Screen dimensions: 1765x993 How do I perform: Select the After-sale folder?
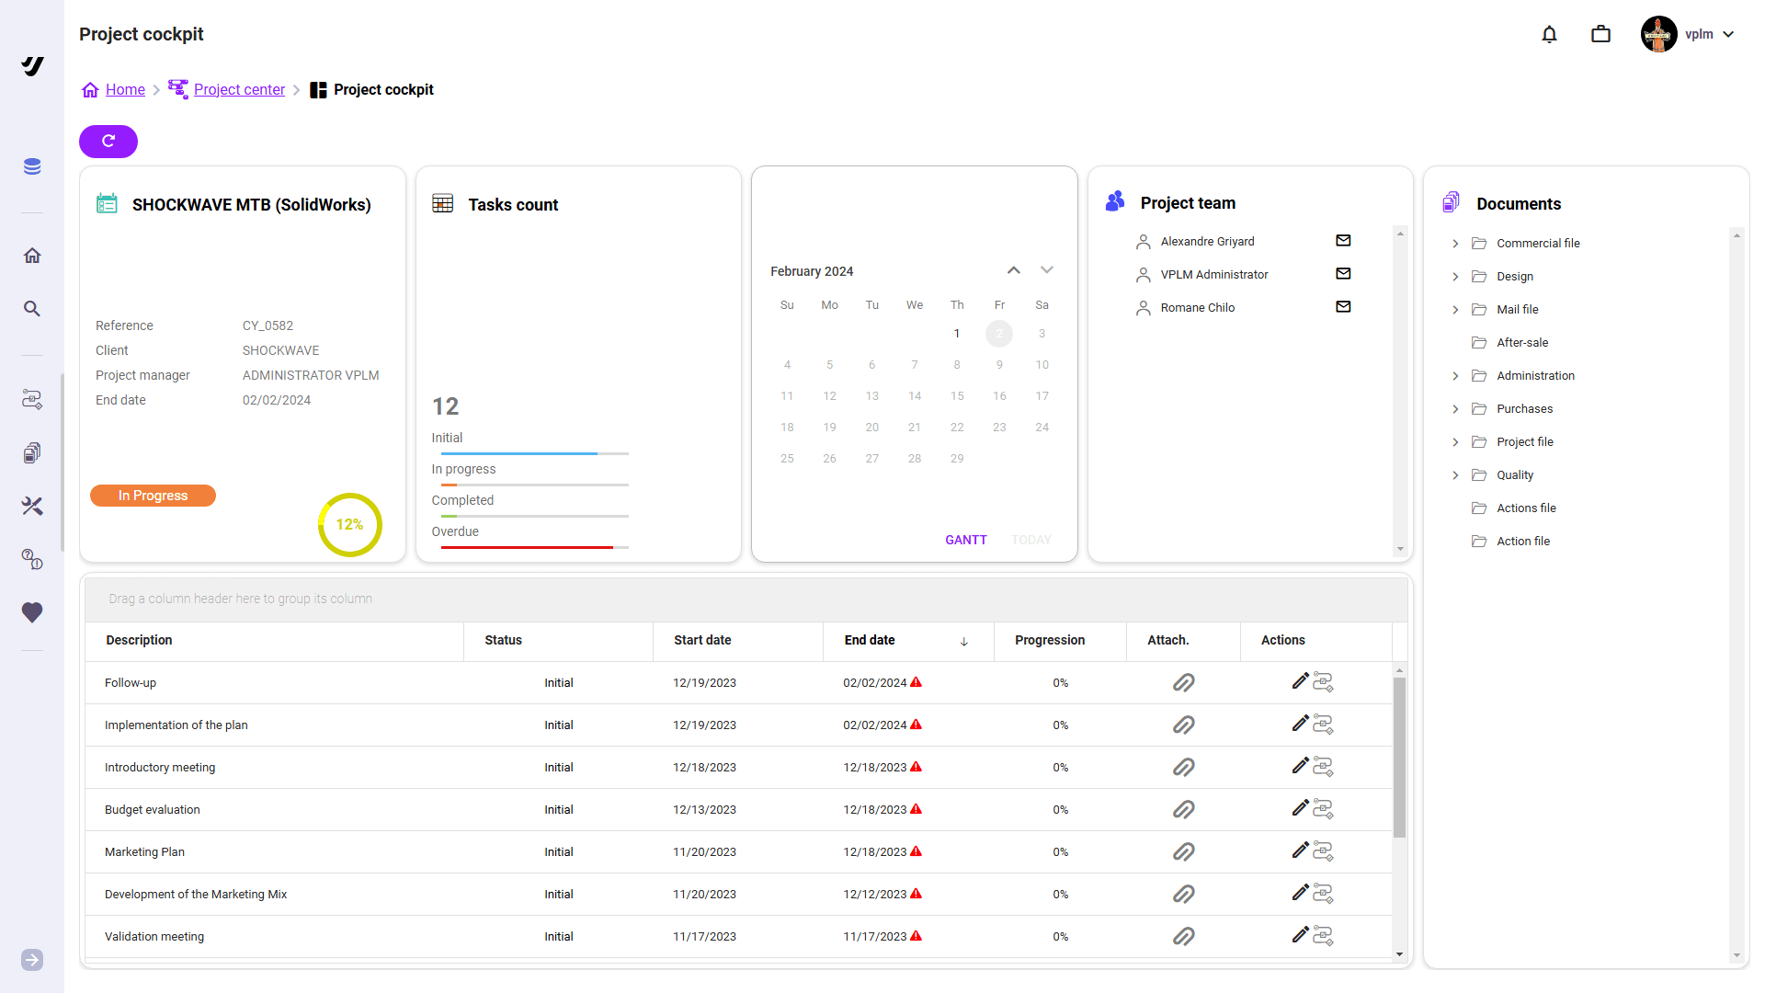(x=1522, y=343)
